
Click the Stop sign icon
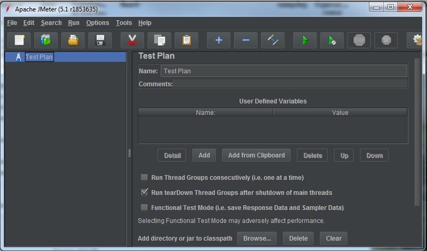[359, 41]
